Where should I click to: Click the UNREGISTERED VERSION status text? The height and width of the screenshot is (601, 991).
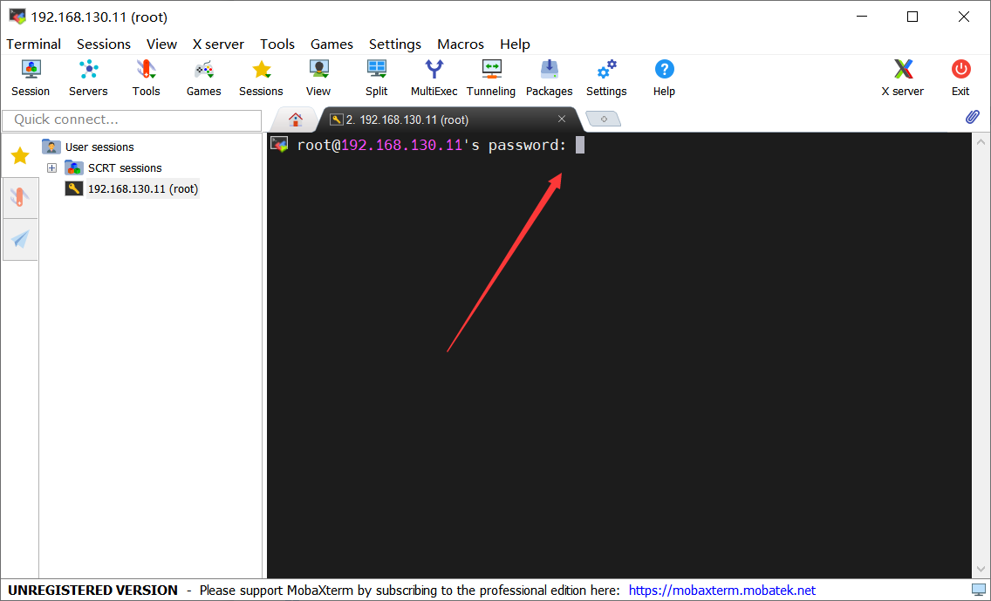(x=92, y=591)
